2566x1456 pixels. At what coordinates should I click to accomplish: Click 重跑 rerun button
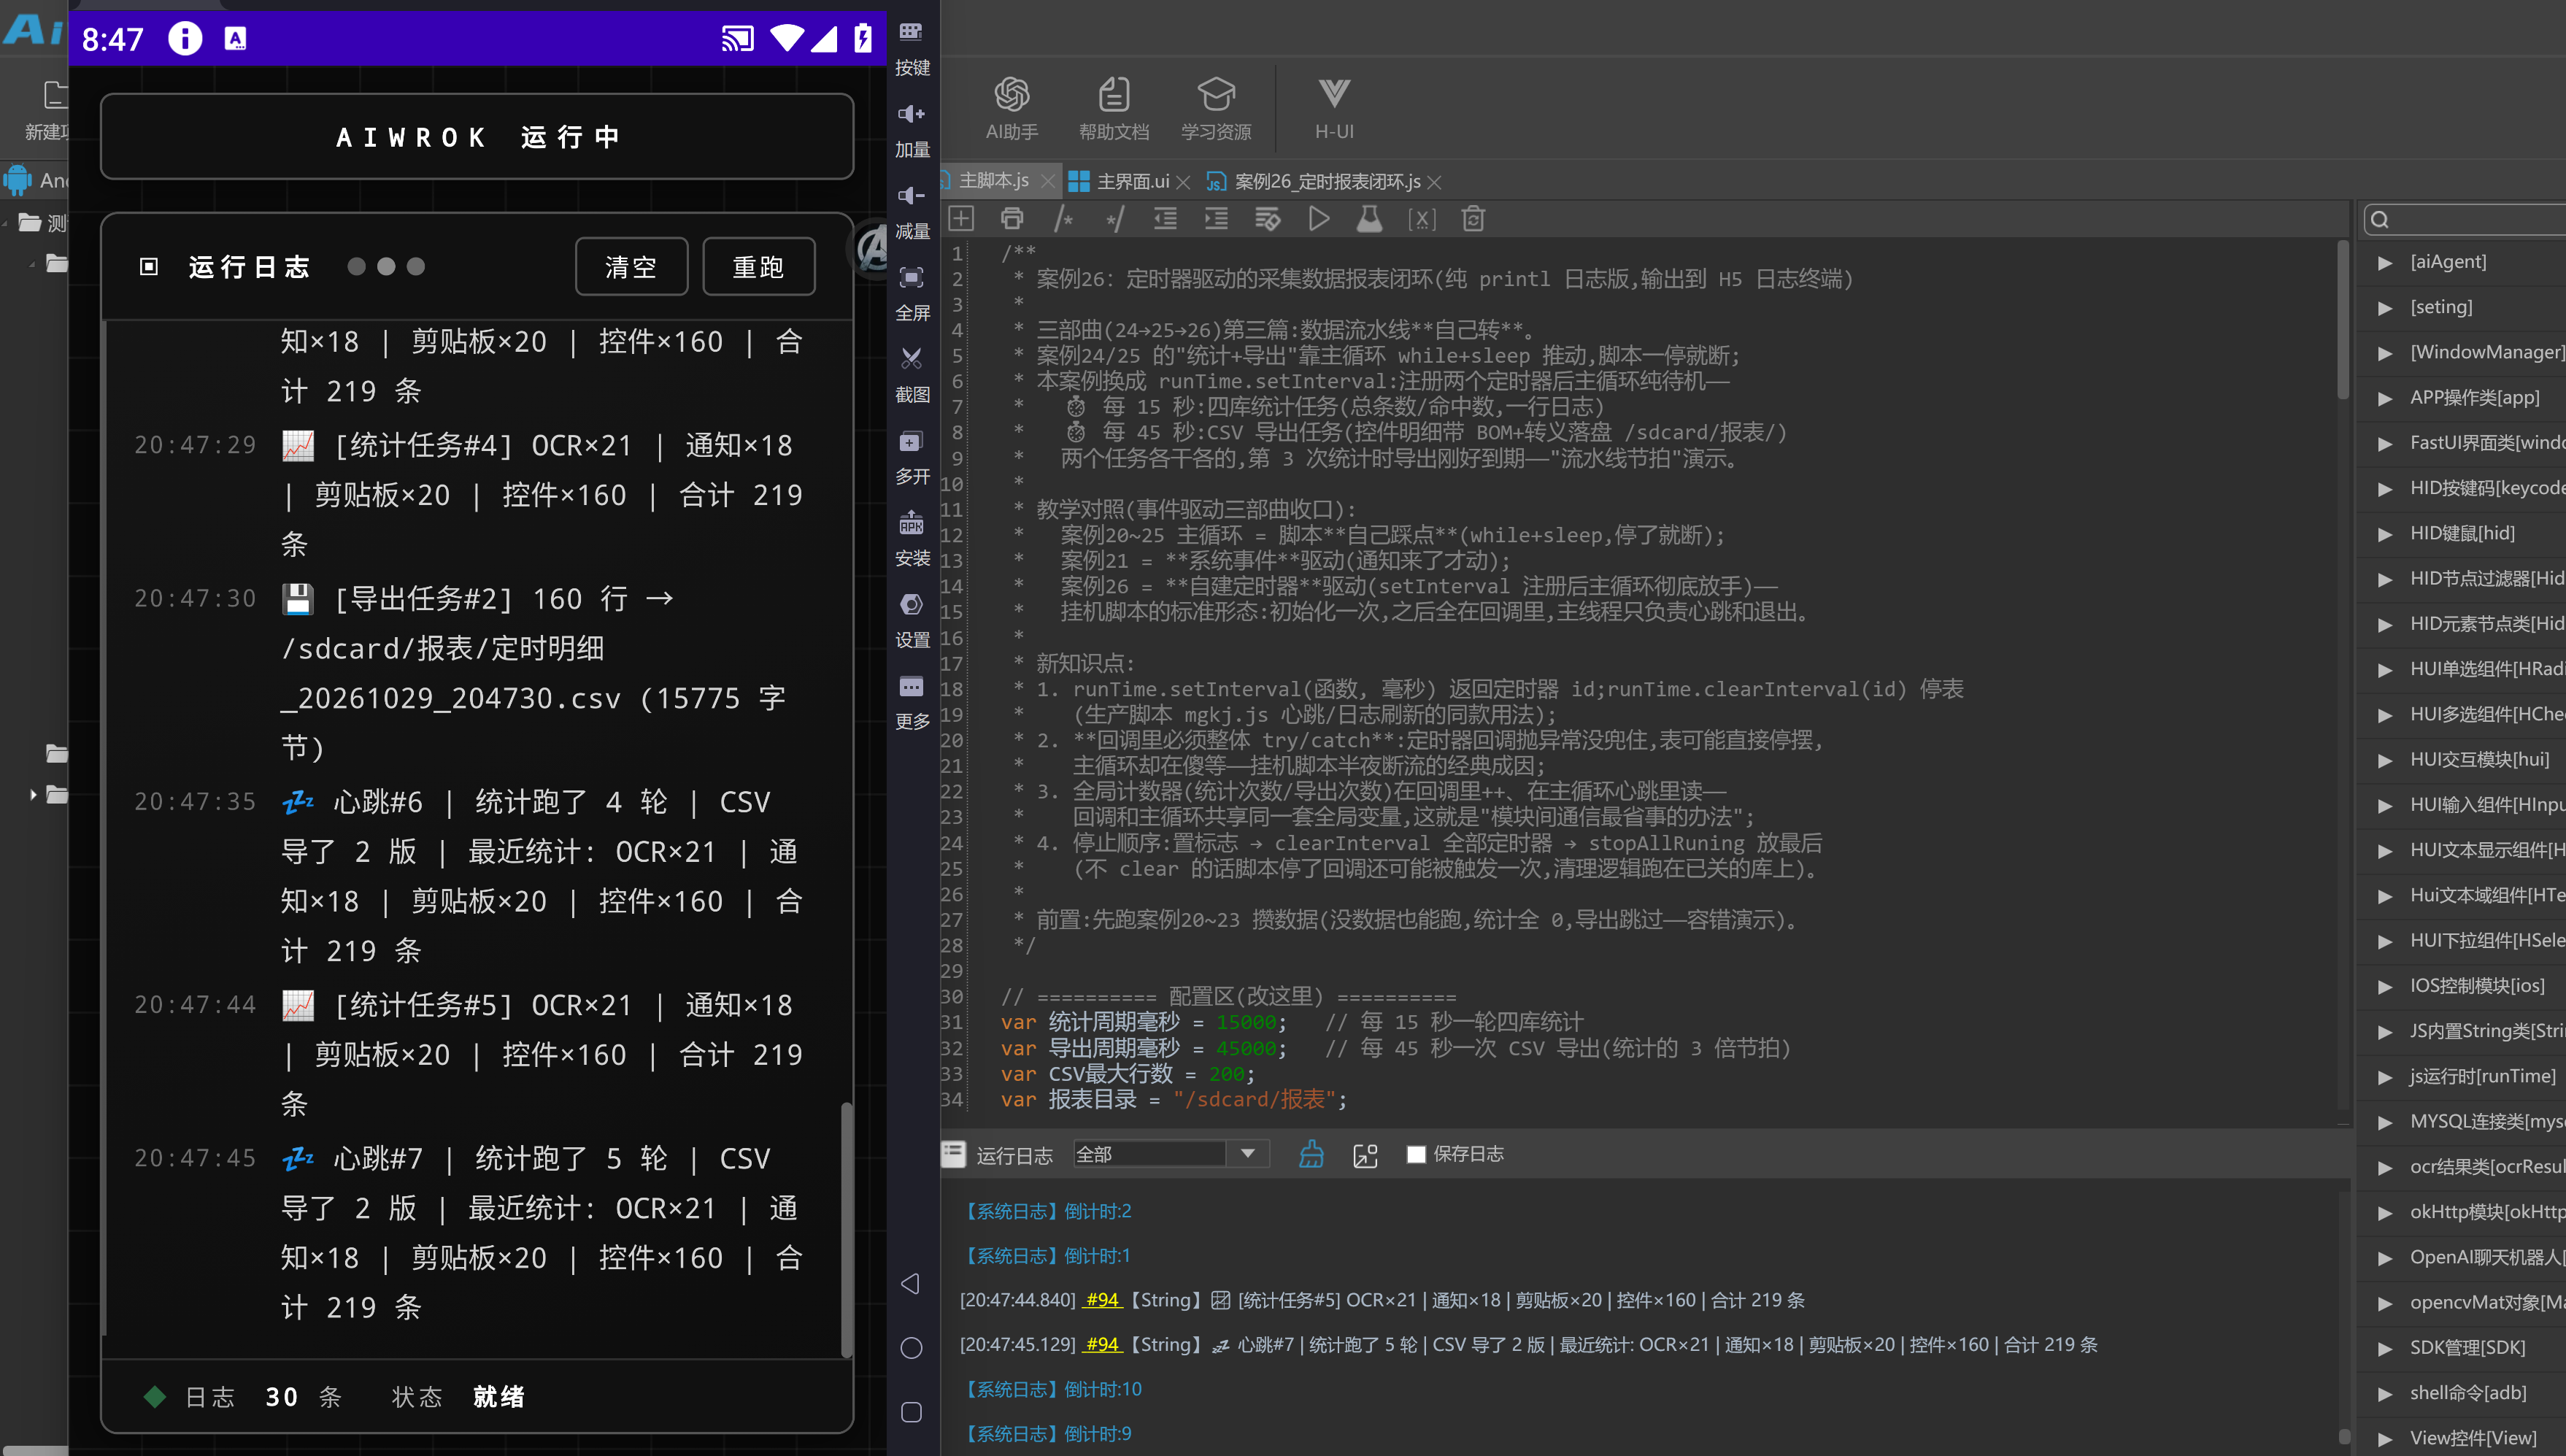coord(758,267)
